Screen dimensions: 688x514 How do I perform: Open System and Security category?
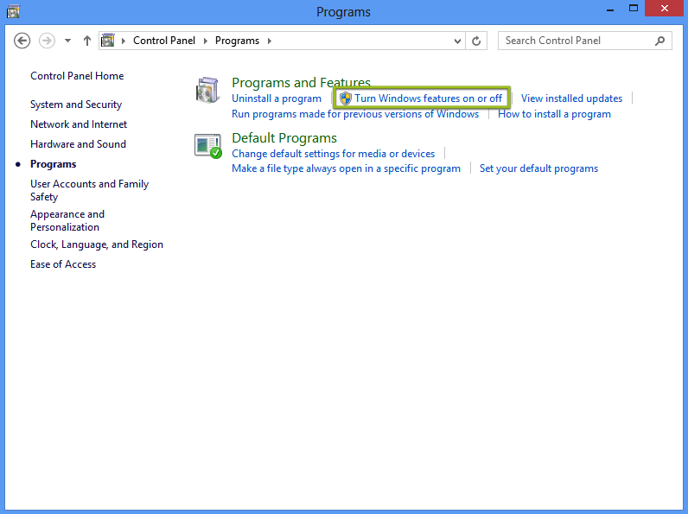tap(76, 105)
